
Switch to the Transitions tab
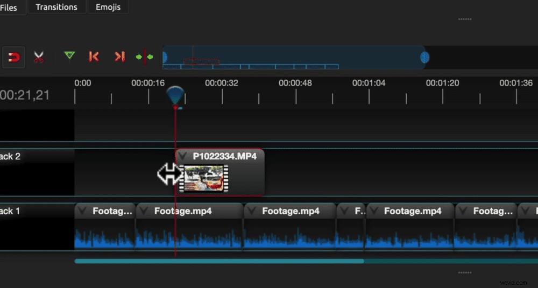[56, 7]
